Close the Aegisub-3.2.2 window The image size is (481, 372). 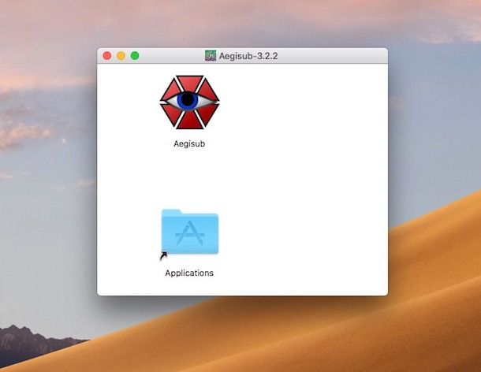click(x=107, y=56)
